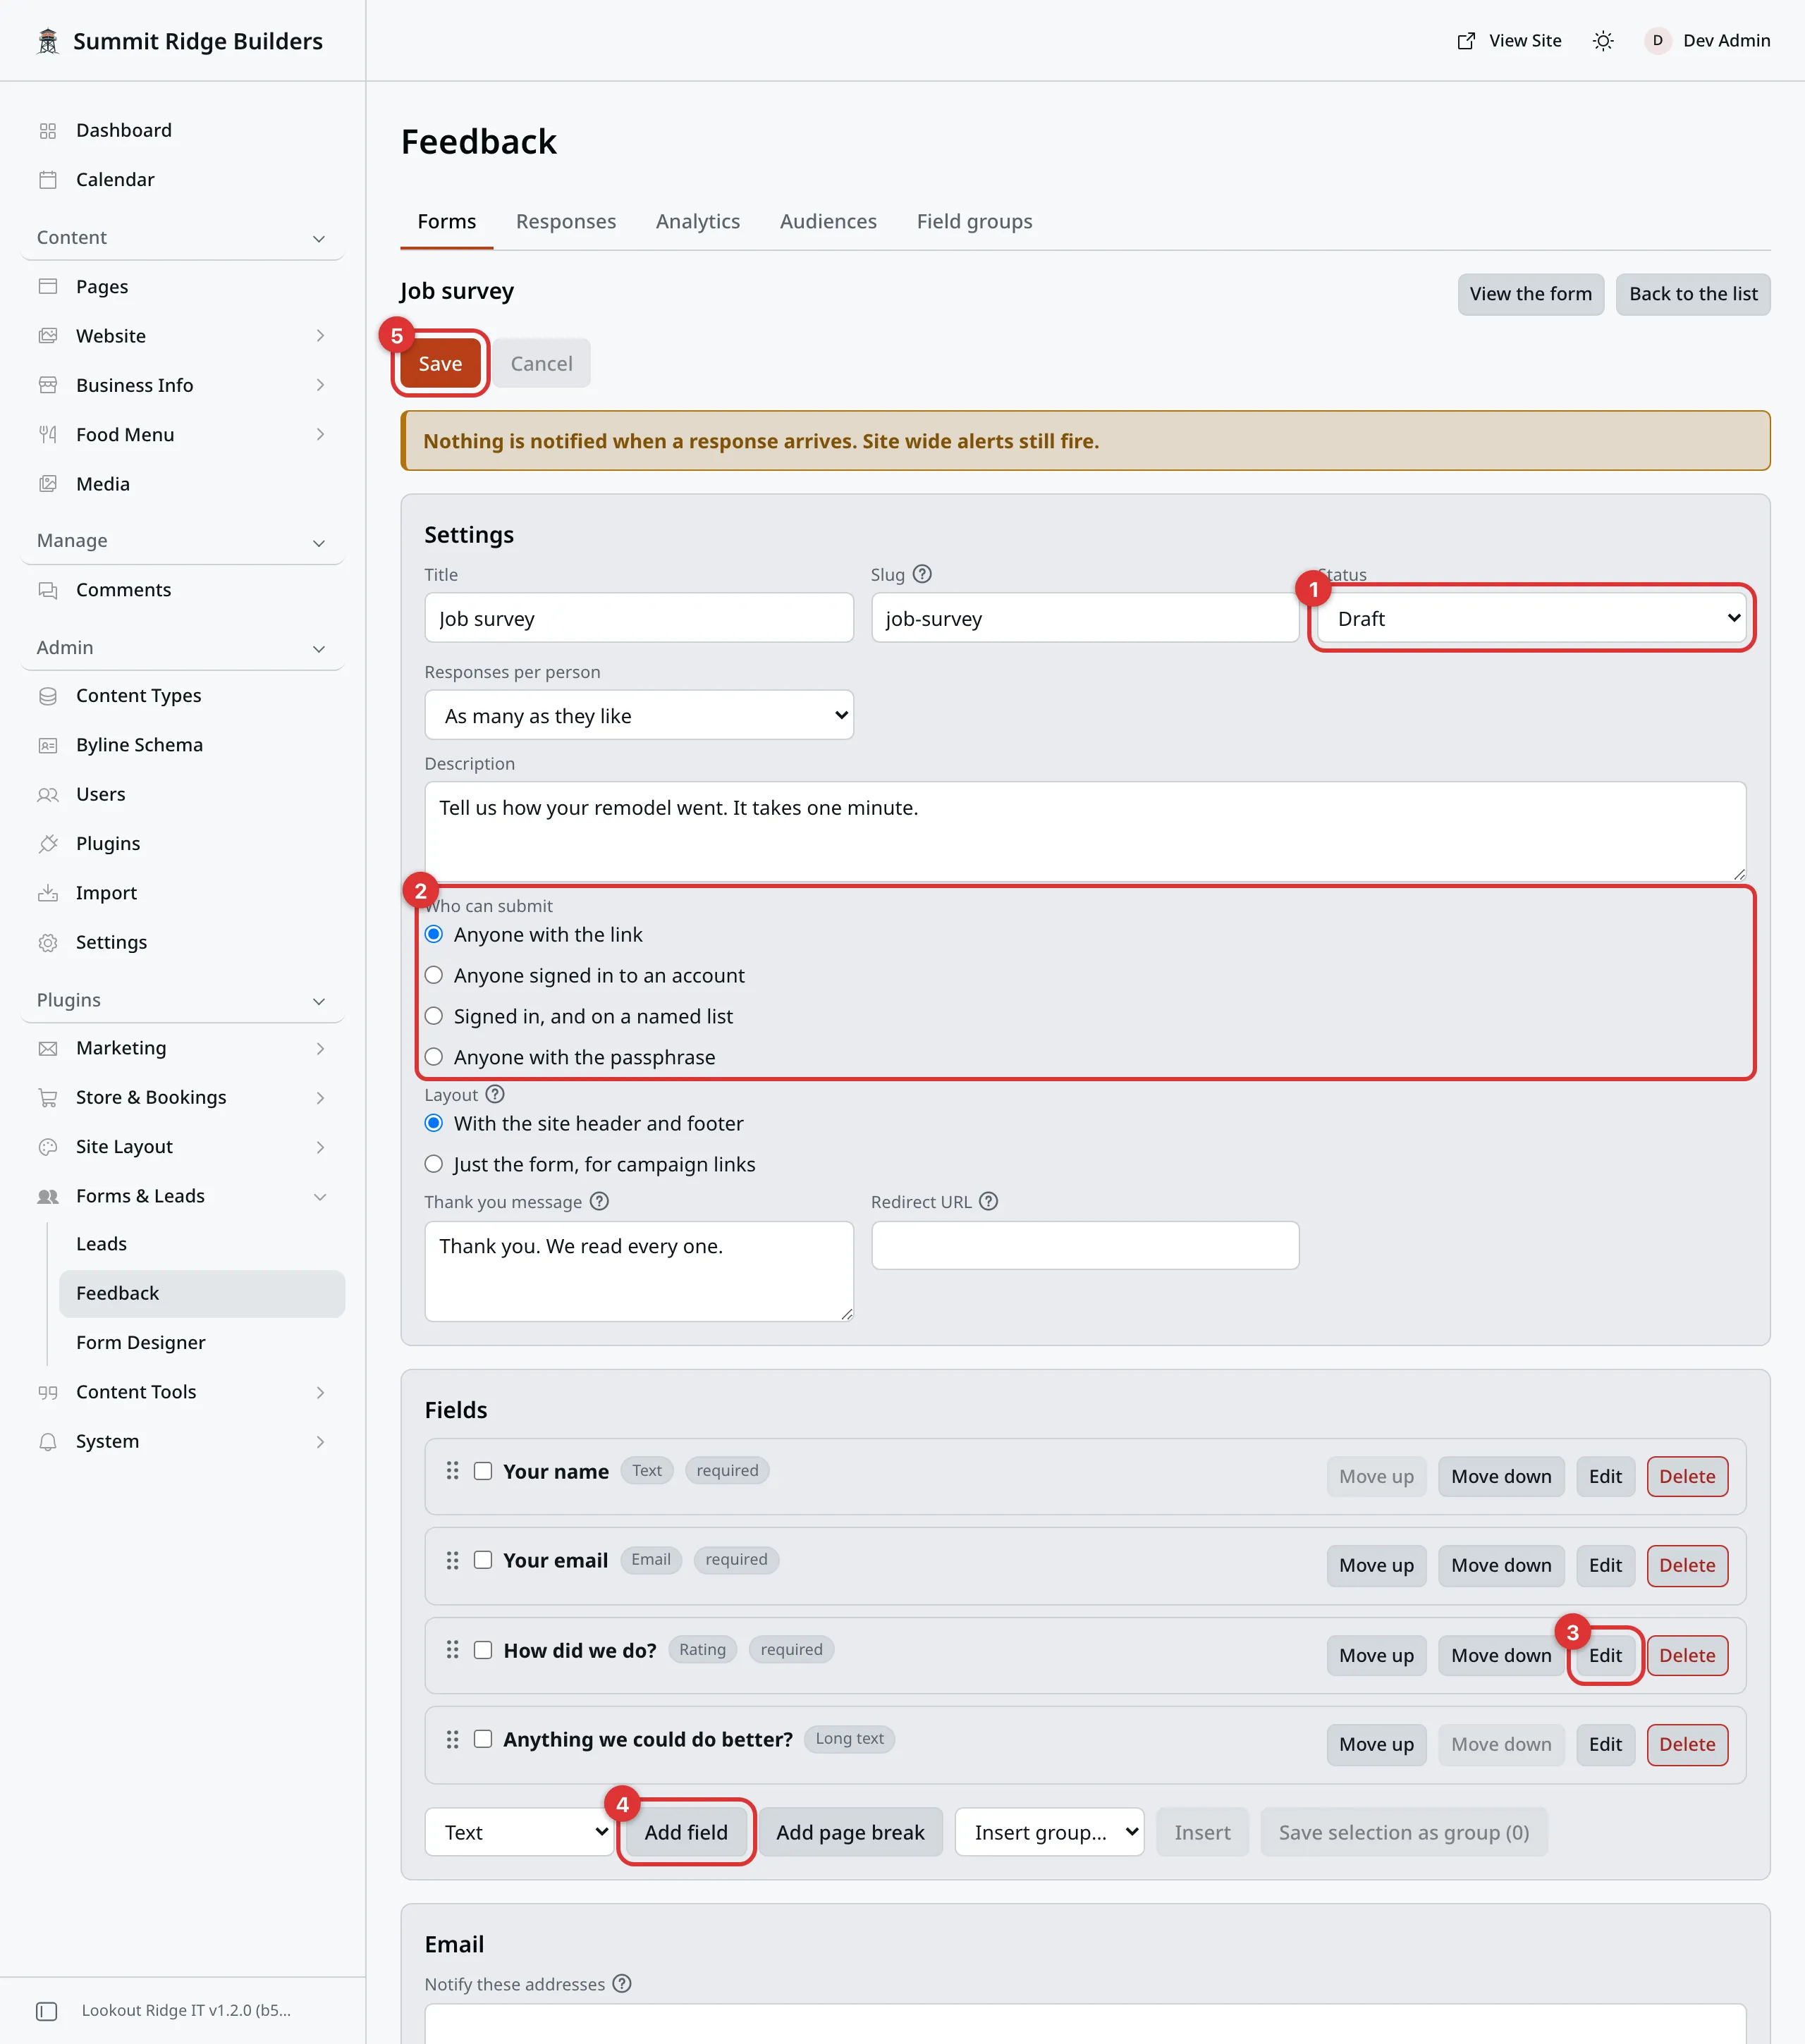This screenshot has width=1805, height=2044.
Task: Click the Redirect URL input field
Action: [1086, 1245]
